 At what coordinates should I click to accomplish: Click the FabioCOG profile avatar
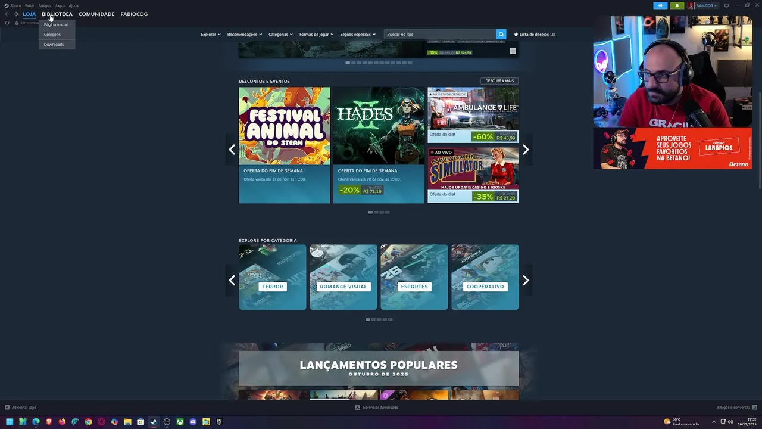pyautogui.click(x=691, y=5)
